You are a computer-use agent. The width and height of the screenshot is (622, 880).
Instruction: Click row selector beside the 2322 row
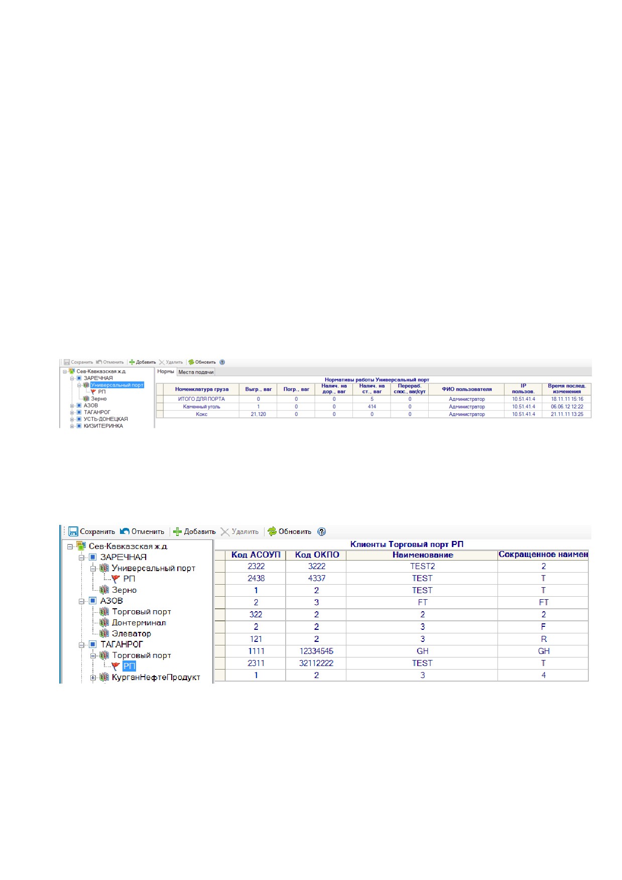(x=220, y=567)
